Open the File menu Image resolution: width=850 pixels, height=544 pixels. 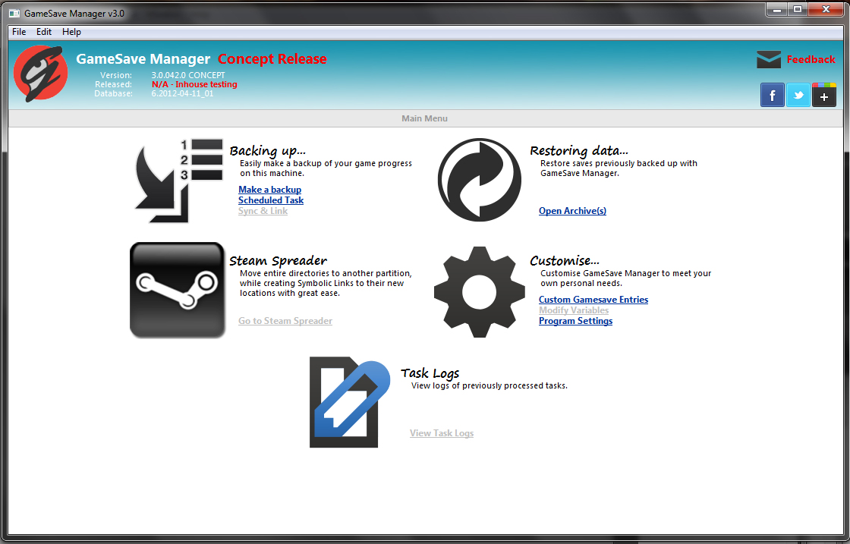click(18, 32)
